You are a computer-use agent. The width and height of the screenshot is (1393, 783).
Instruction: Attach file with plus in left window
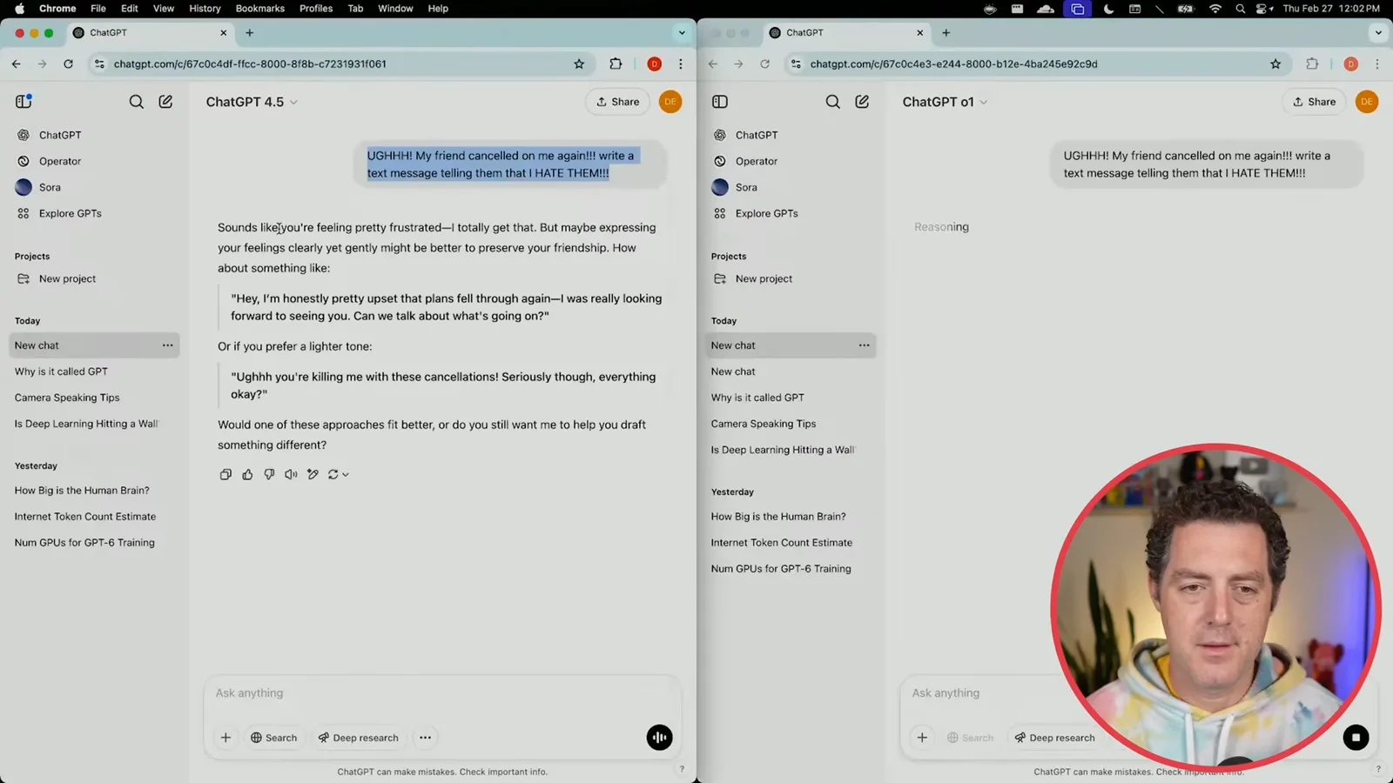(x=225, y=737)
